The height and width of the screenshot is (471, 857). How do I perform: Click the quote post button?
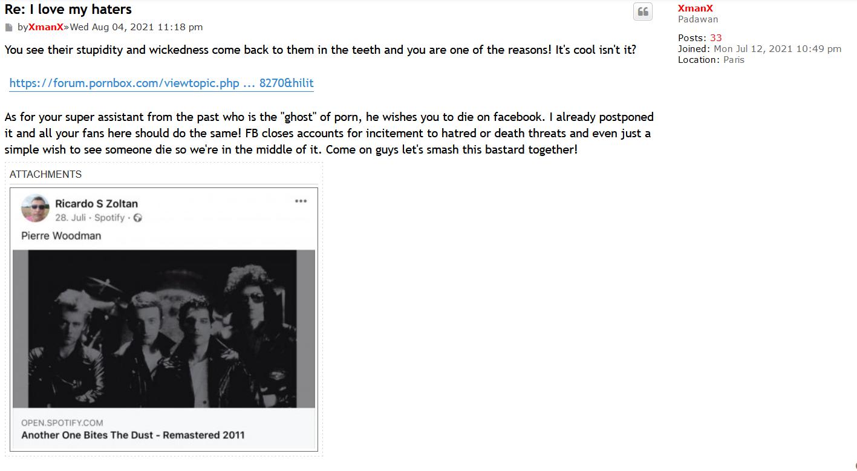642,12
